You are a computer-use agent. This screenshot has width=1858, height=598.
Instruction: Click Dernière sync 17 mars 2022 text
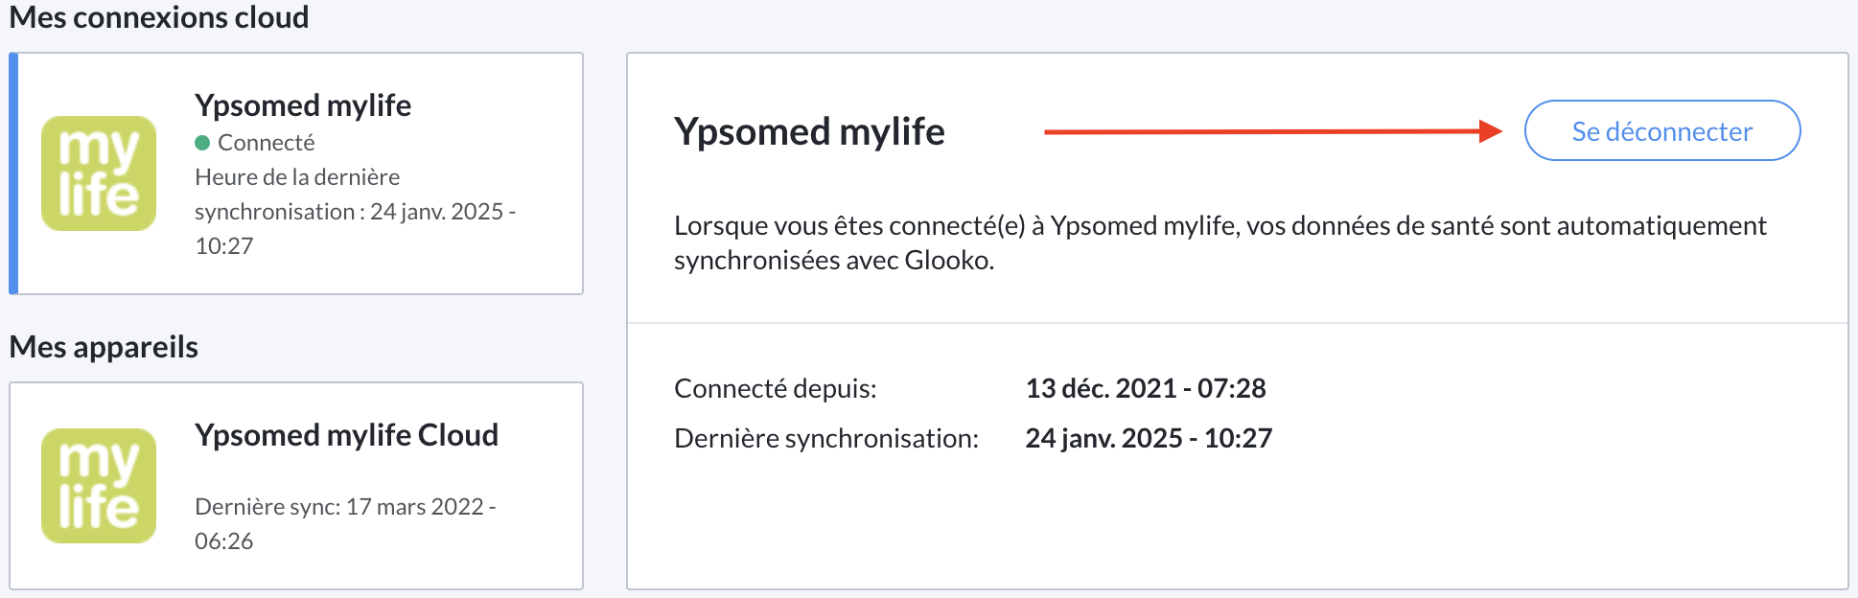[x=345, y=507]
